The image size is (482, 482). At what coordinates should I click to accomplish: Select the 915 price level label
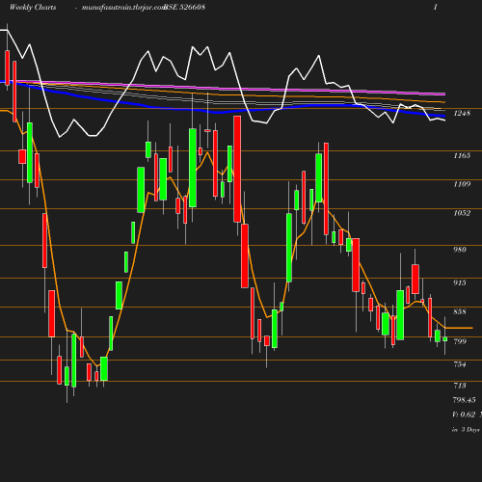point(460,282)
